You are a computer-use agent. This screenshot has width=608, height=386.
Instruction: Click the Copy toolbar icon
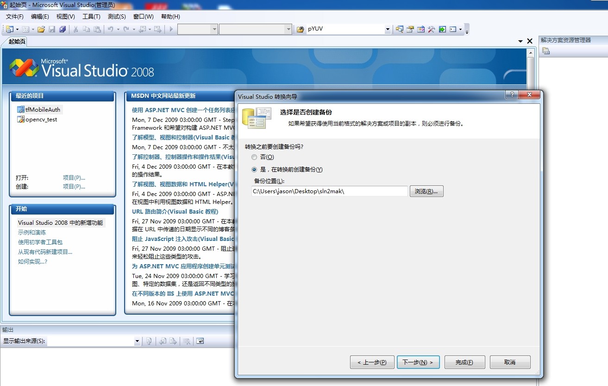point(87,29)
